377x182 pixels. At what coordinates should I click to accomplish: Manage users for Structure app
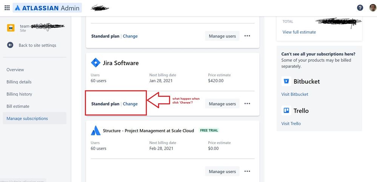click(222, 171)
